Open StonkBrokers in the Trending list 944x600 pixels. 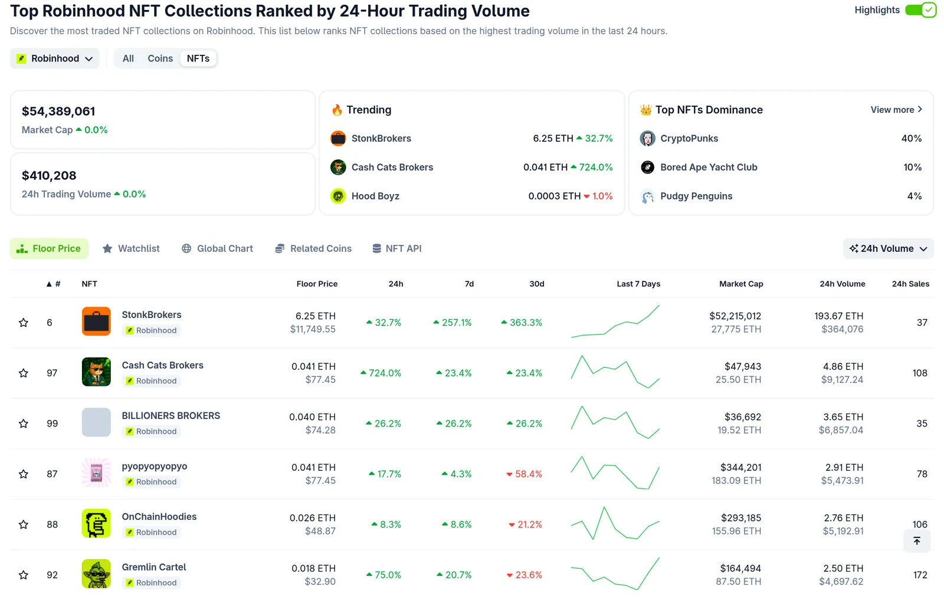tap(381, 139)
